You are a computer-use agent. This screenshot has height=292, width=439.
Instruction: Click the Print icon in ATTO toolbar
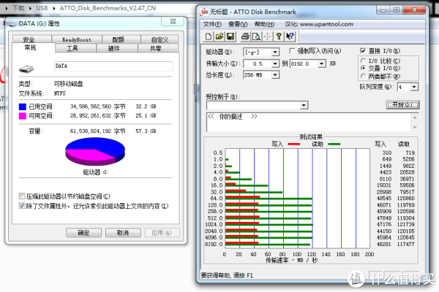(245, 36)
